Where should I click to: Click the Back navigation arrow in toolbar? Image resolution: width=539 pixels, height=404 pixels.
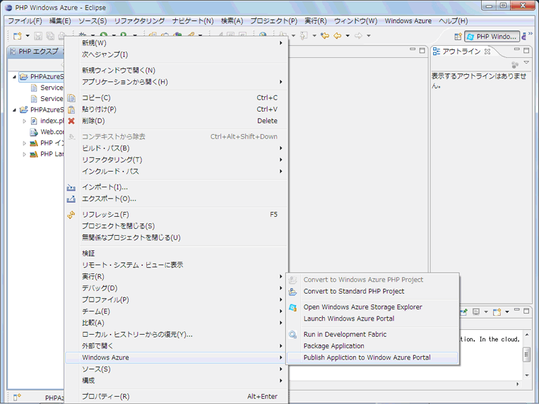(x=338, y=36)
